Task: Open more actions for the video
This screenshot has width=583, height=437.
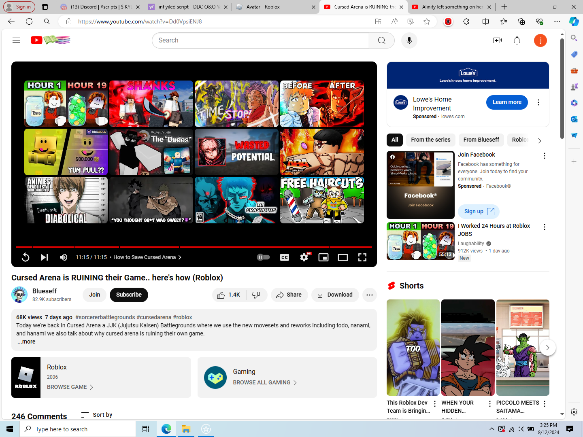Action: tap(370, 295)
